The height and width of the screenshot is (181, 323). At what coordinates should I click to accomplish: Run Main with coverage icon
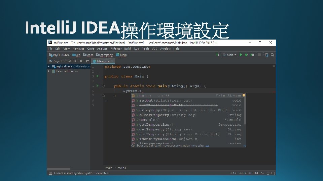point(252,55)
